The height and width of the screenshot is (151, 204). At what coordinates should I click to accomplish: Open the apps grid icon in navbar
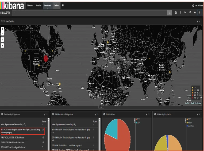coord(63,5)
